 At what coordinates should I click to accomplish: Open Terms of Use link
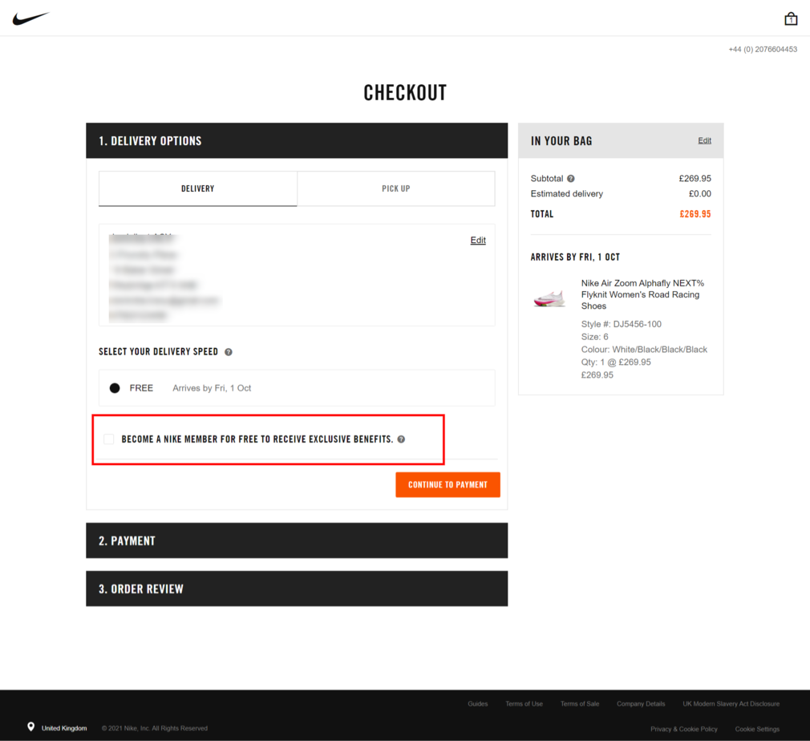click(x=524, y=704)
